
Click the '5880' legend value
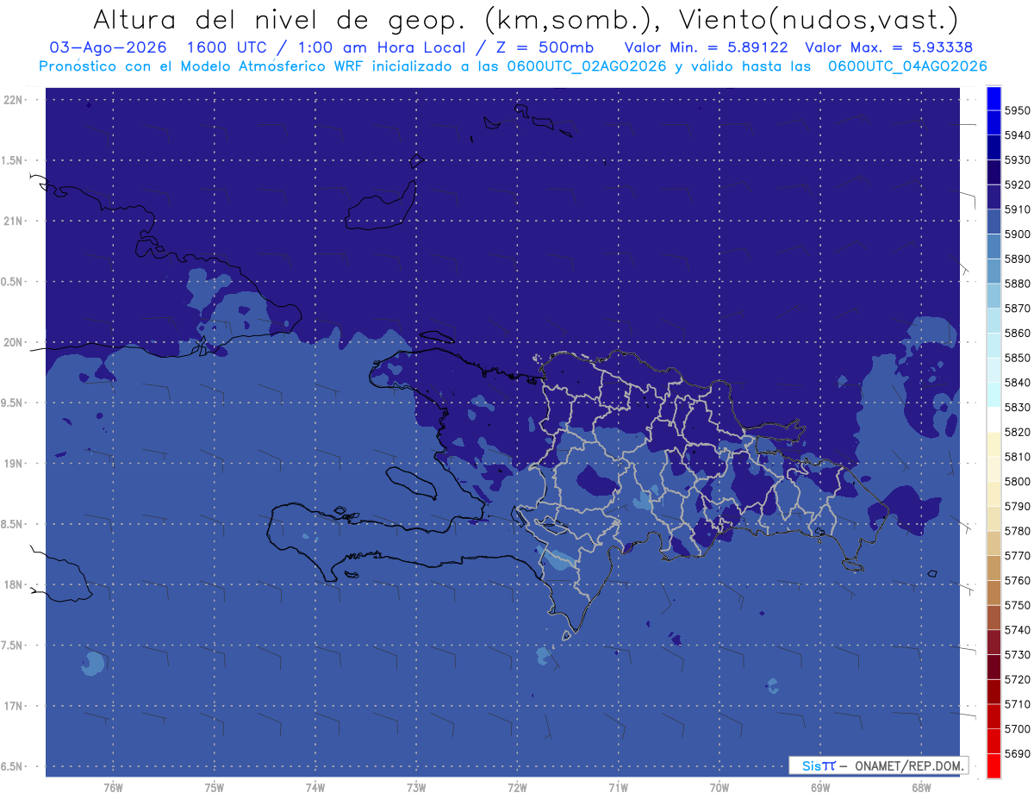1018,283
